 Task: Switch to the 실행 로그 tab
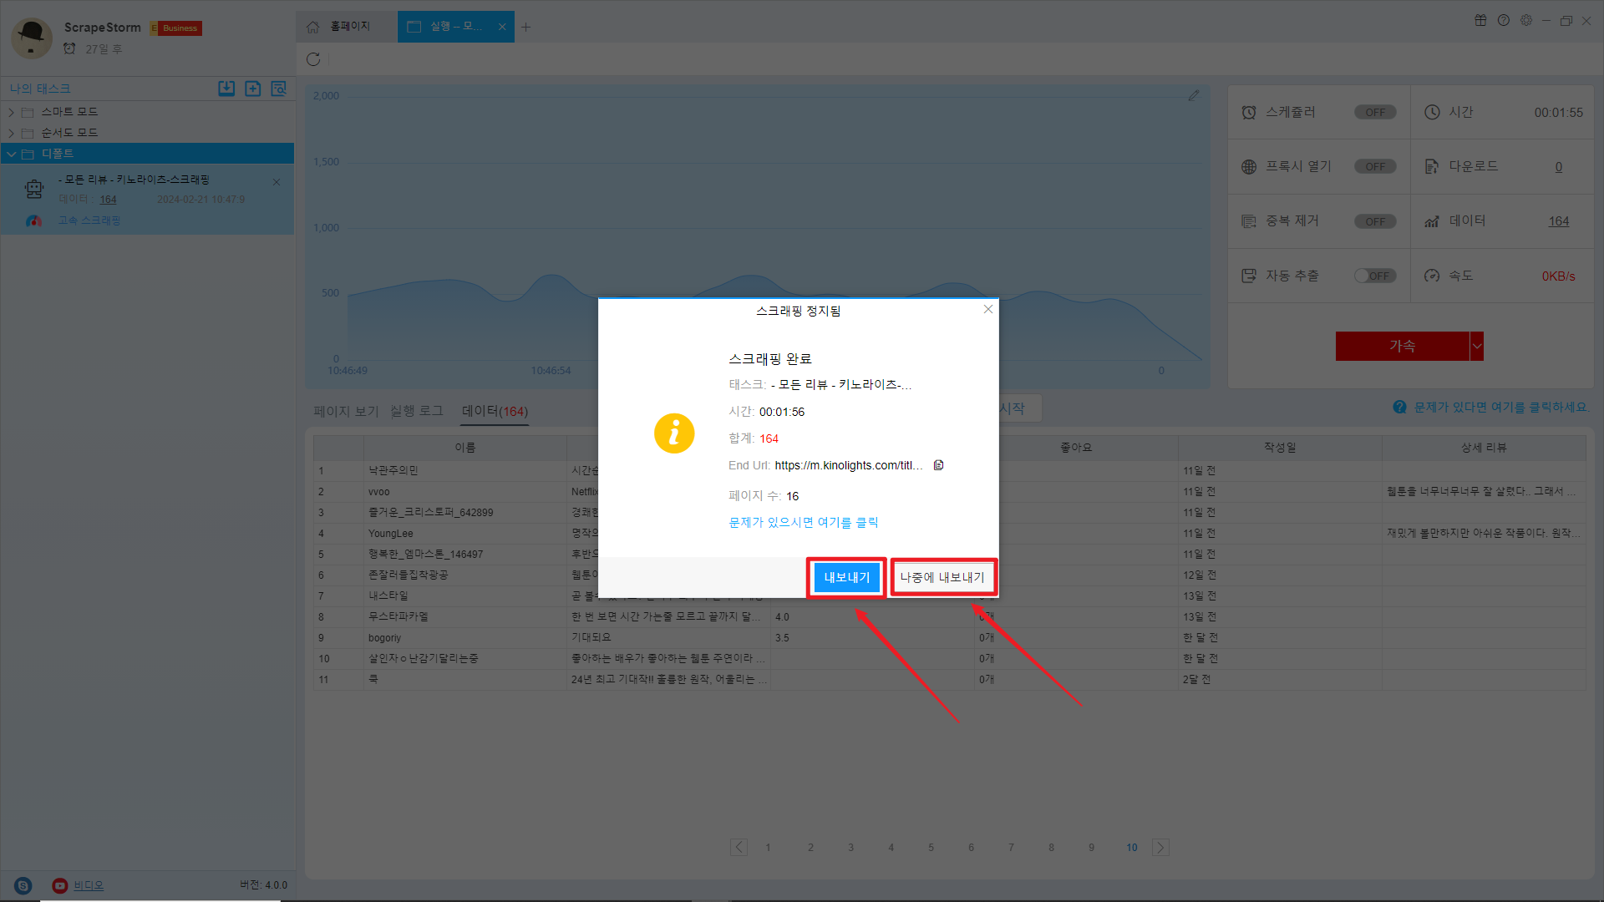pyautogui.click(x=417, y=411)
